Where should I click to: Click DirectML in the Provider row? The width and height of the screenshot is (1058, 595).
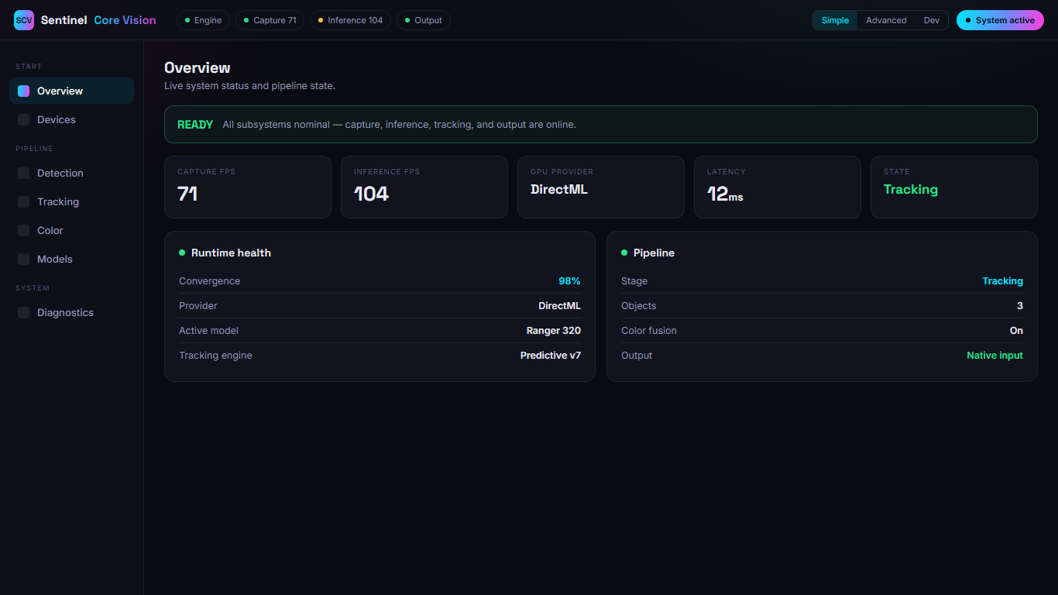pos(559,306)
